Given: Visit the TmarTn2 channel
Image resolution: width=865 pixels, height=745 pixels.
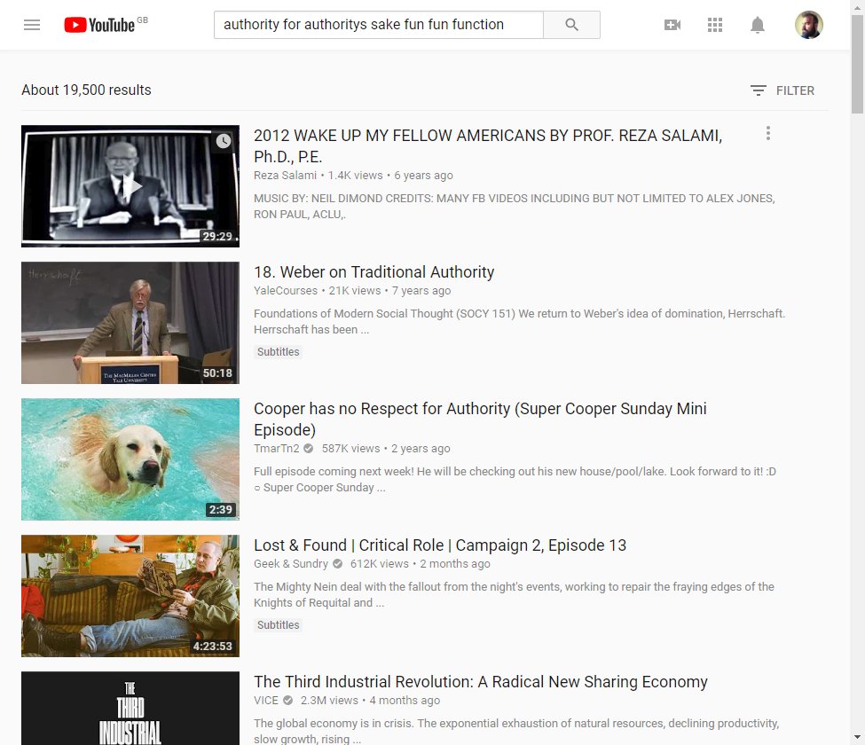Looking at the screenshot, I should coord(277,448).
